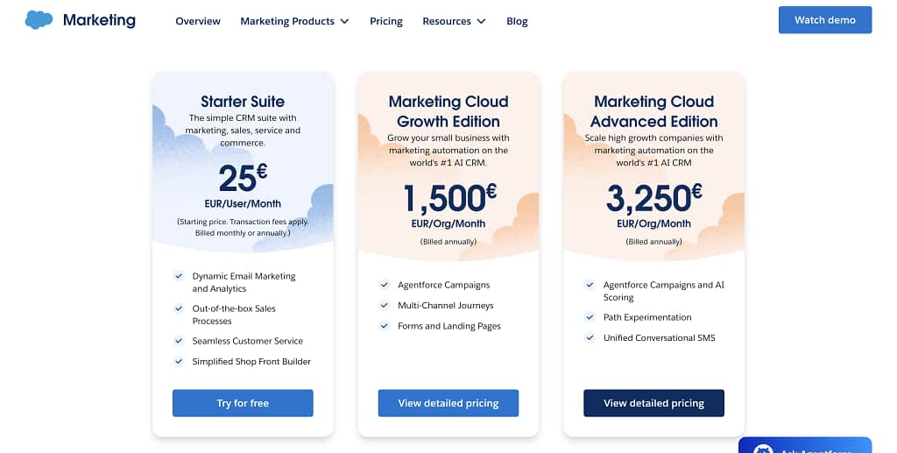Click Billed annually note in Growth Edition
Image resolution: width=897 pixels, height=453 pixels.
pos(448,241)
